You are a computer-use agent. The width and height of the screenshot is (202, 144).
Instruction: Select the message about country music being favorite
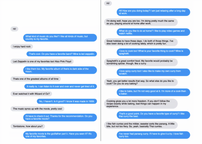point(60,38)
